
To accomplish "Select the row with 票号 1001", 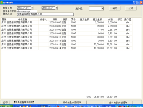I will (67, 26).
